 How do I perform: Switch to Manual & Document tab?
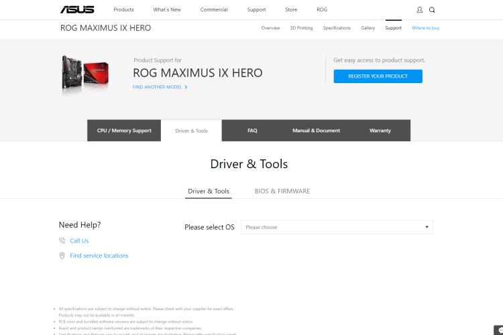click(316, 131)
